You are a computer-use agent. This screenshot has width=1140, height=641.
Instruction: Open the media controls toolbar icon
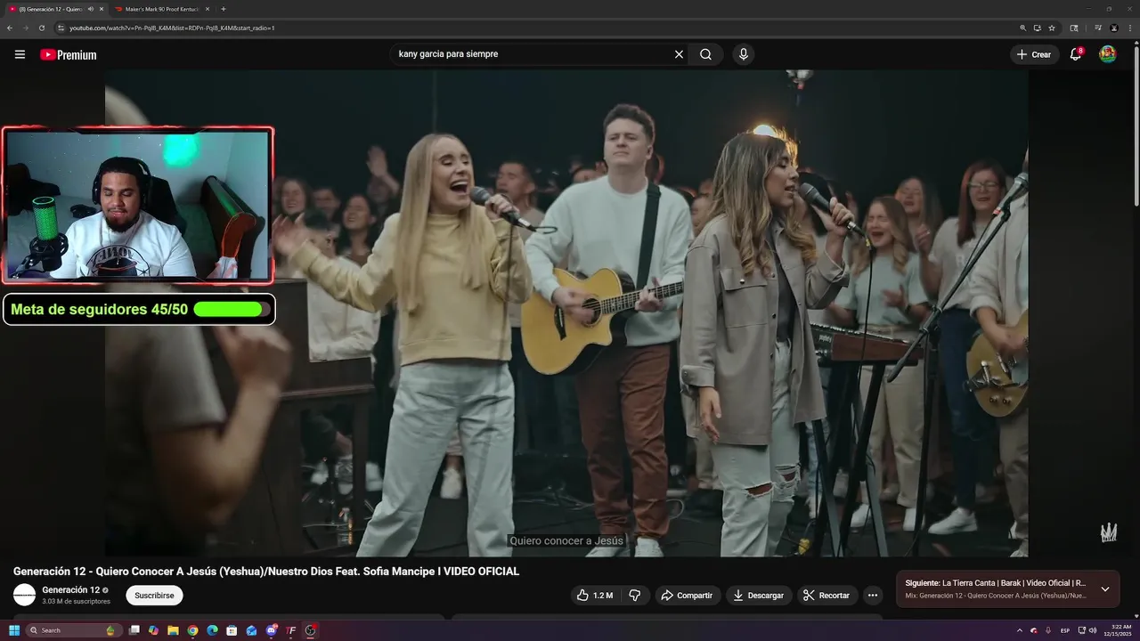(x=1098, y=28)
